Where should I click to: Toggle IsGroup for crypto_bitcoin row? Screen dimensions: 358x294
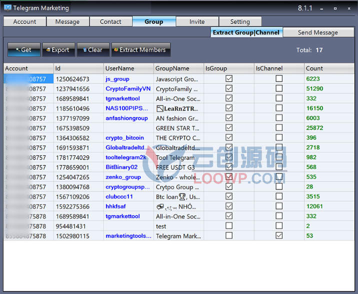click(x=229, y=137)
